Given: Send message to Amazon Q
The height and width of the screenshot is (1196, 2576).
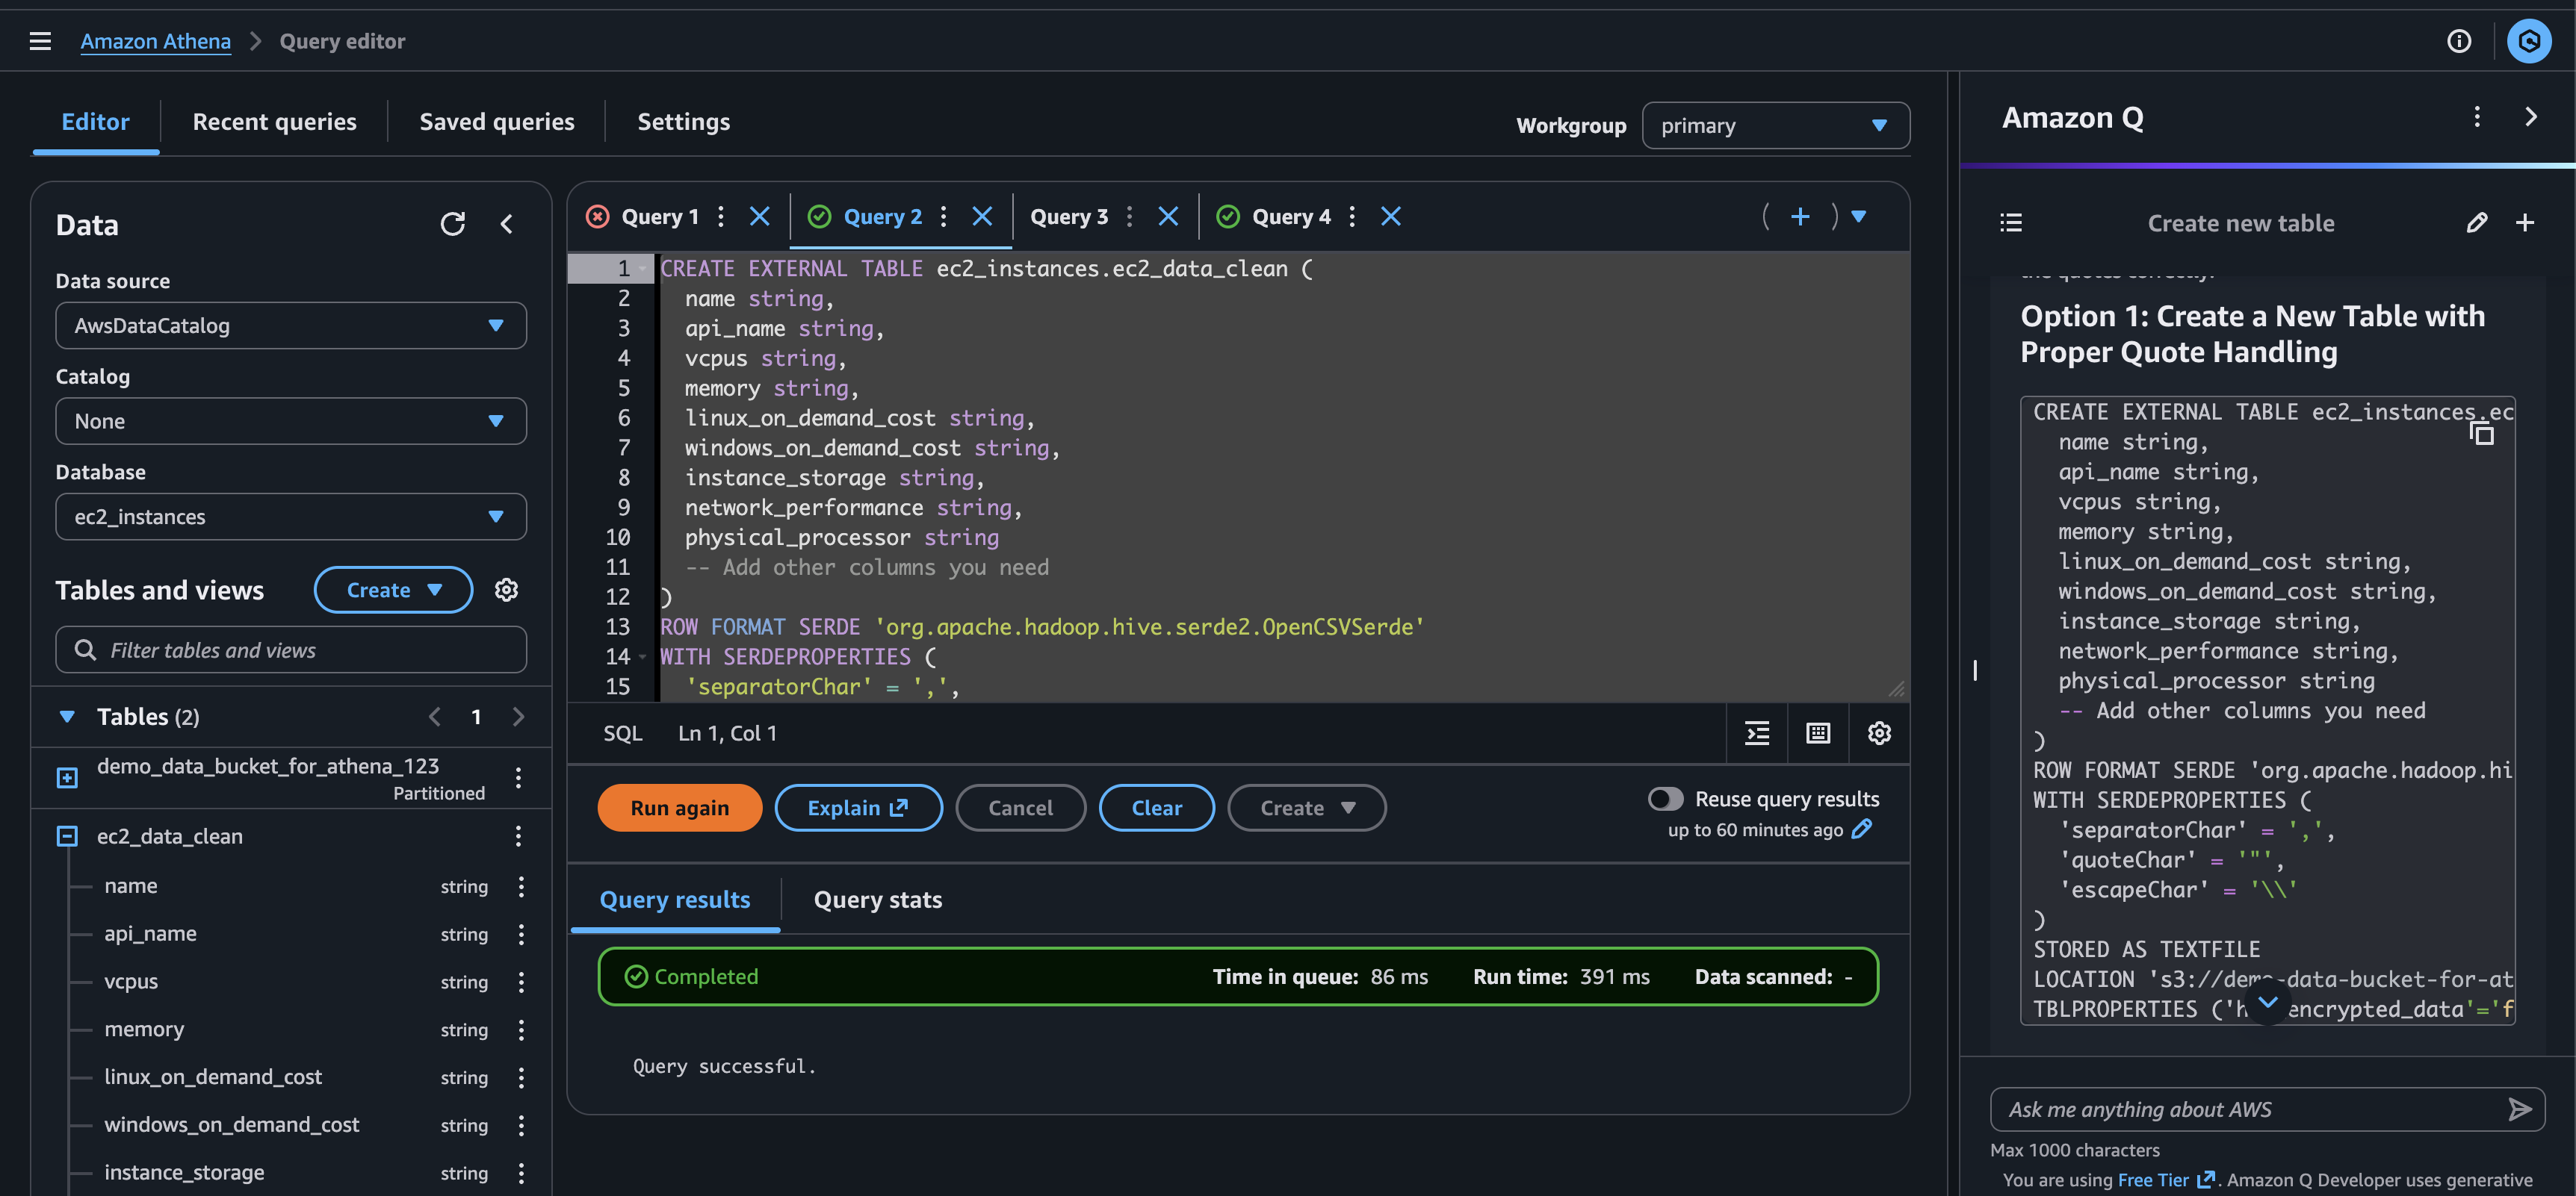Looking at the screenshot, I should tap(2519, 1109).
